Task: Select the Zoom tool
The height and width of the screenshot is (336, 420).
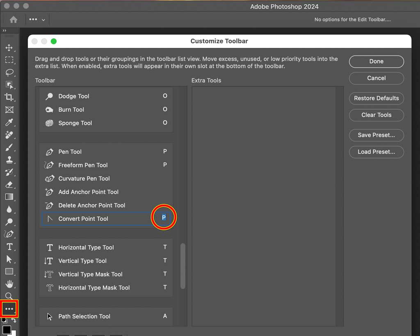Action: coord(9,296)
